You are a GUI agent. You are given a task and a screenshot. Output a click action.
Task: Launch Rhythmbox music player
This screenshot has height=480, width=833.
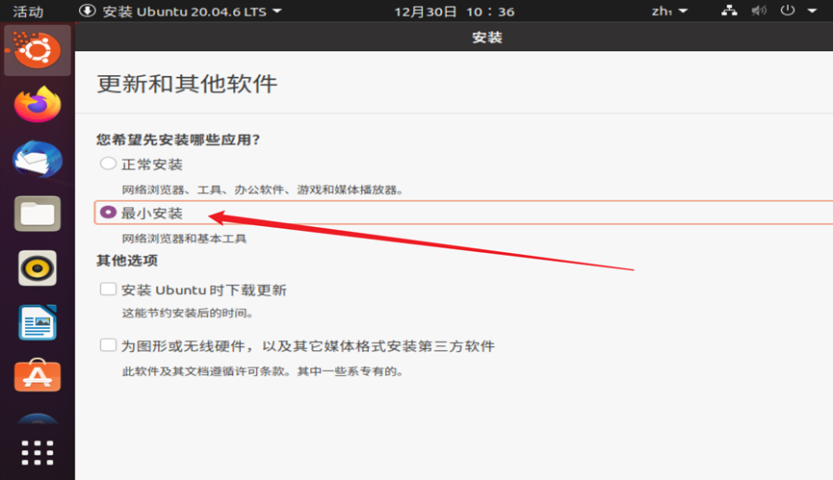pos(38,268)
